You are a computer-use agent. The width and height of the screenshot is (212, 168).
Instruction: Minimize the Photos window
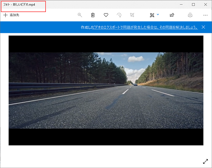click(x=181, y=5)
